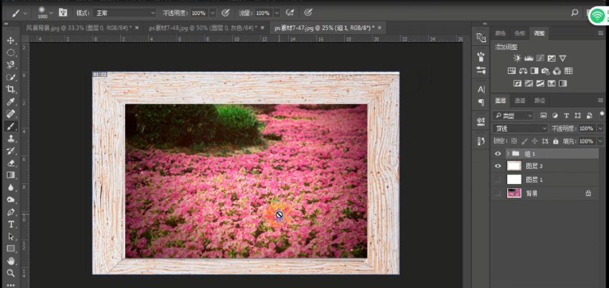Click the brush opacity 100% field
Screen dimensions: 609x288
click(x=199, y=13)
